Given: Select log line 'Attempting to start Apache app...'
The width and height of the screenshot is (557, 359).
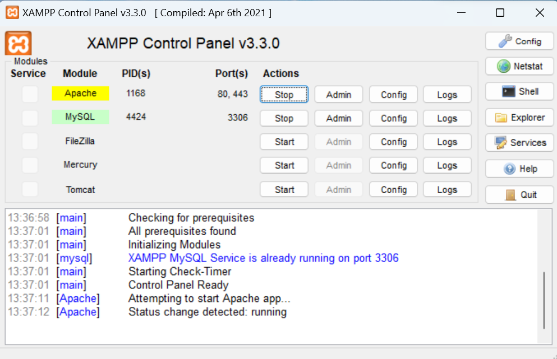Looking at the screenshot, I should (209, 299).
